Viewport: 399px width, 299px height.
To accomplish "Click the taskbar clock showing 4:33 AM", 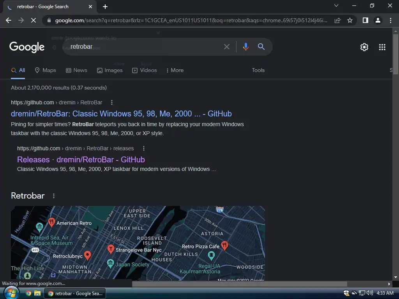I will 385,293.
